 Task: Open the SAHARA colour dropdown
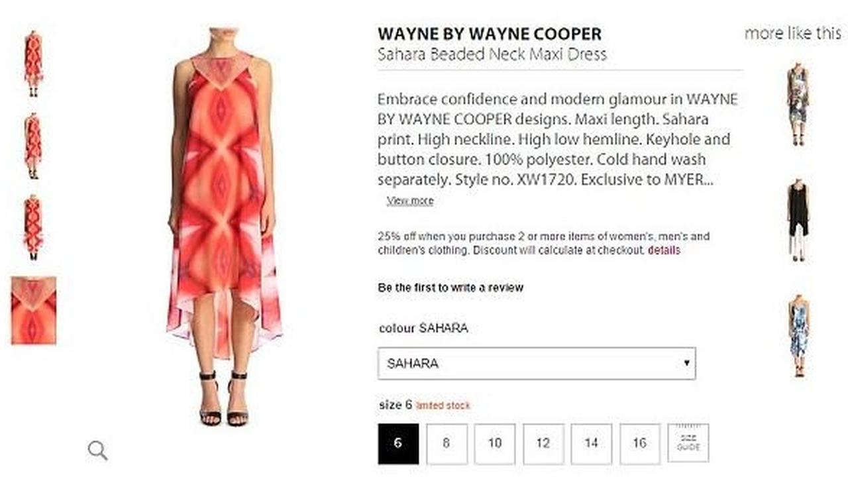[x=537, y=364]
